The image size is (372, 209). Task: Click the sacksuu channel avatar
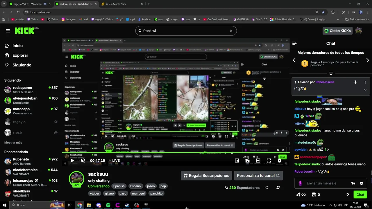(76, 179)
